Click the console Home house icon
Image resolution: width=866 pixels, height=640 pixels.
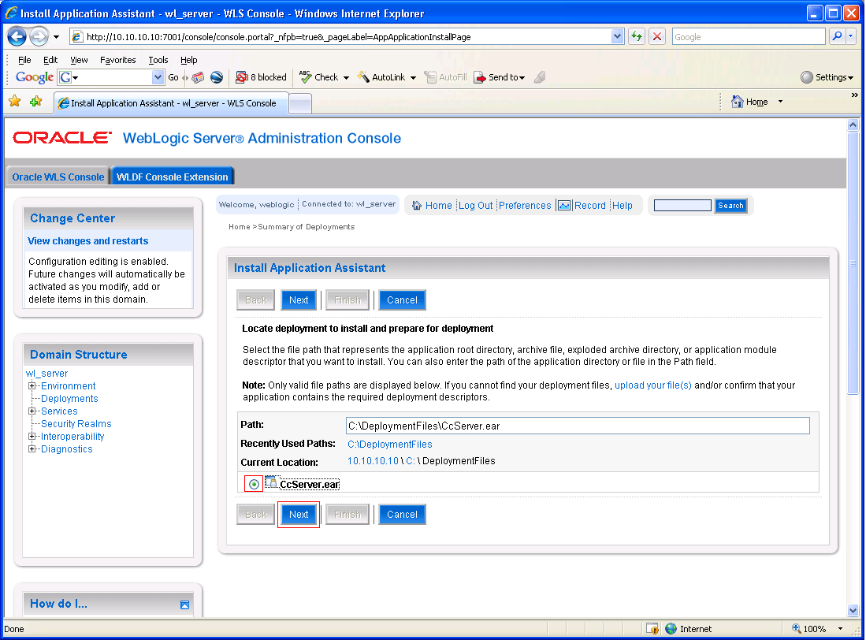(417, 206)
